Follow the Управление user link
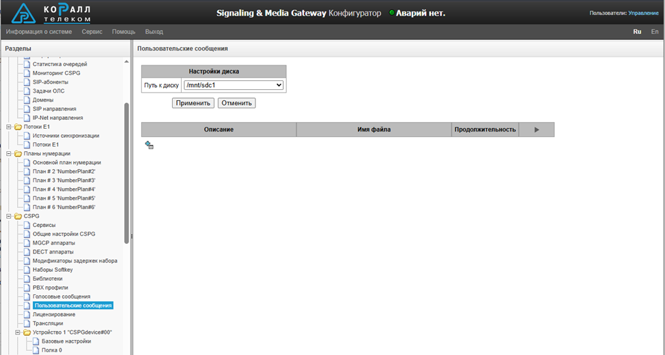The height and width of the screenshot is (355, 665). (643, 13)
